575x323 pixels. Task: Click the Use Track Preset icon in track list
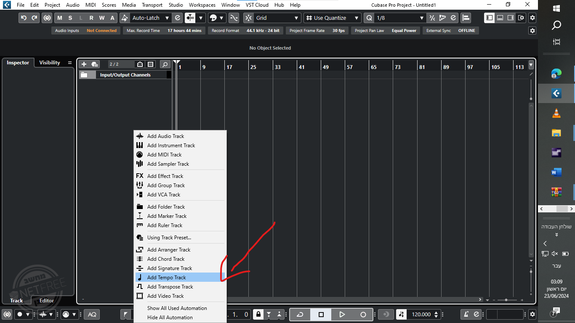95,64
